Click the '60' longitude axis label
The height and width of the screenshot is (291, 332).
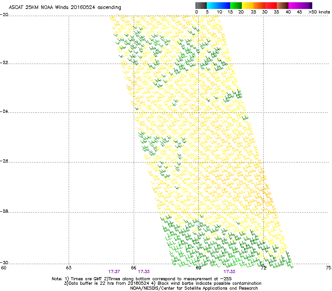(4, 268)
